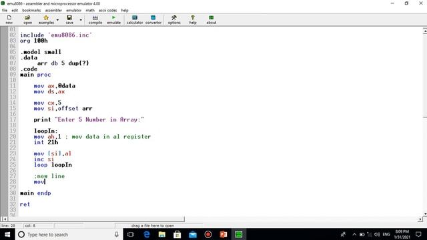The height and width of the screenshot is (240, 427).
Task: Open the file menu
Action: click(x=5, y=11)
